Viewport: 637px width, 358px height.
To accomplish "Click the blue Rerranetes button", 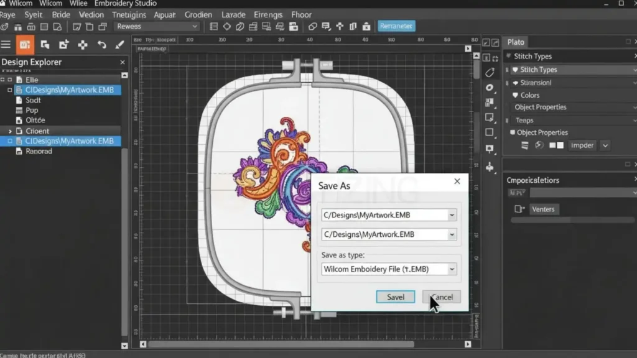I will pyautogui.click(x=396, y=26).
